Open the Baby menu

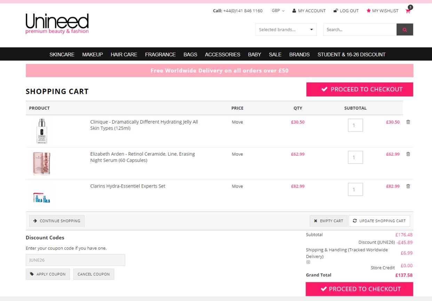tap(255, 54)
